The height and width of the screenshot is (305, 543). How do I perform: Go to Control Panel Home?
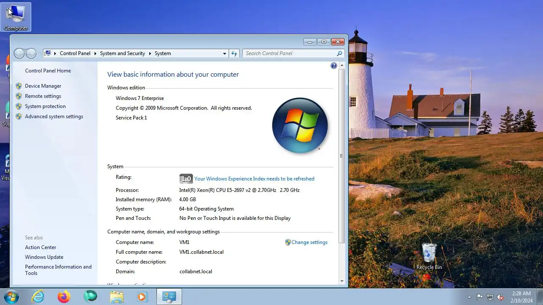click(x=48, y=71)
